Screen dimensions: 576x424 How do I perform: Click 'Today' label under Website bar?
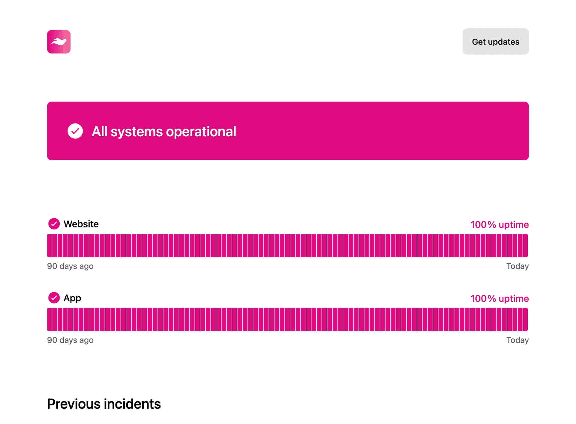pos(517,266)
